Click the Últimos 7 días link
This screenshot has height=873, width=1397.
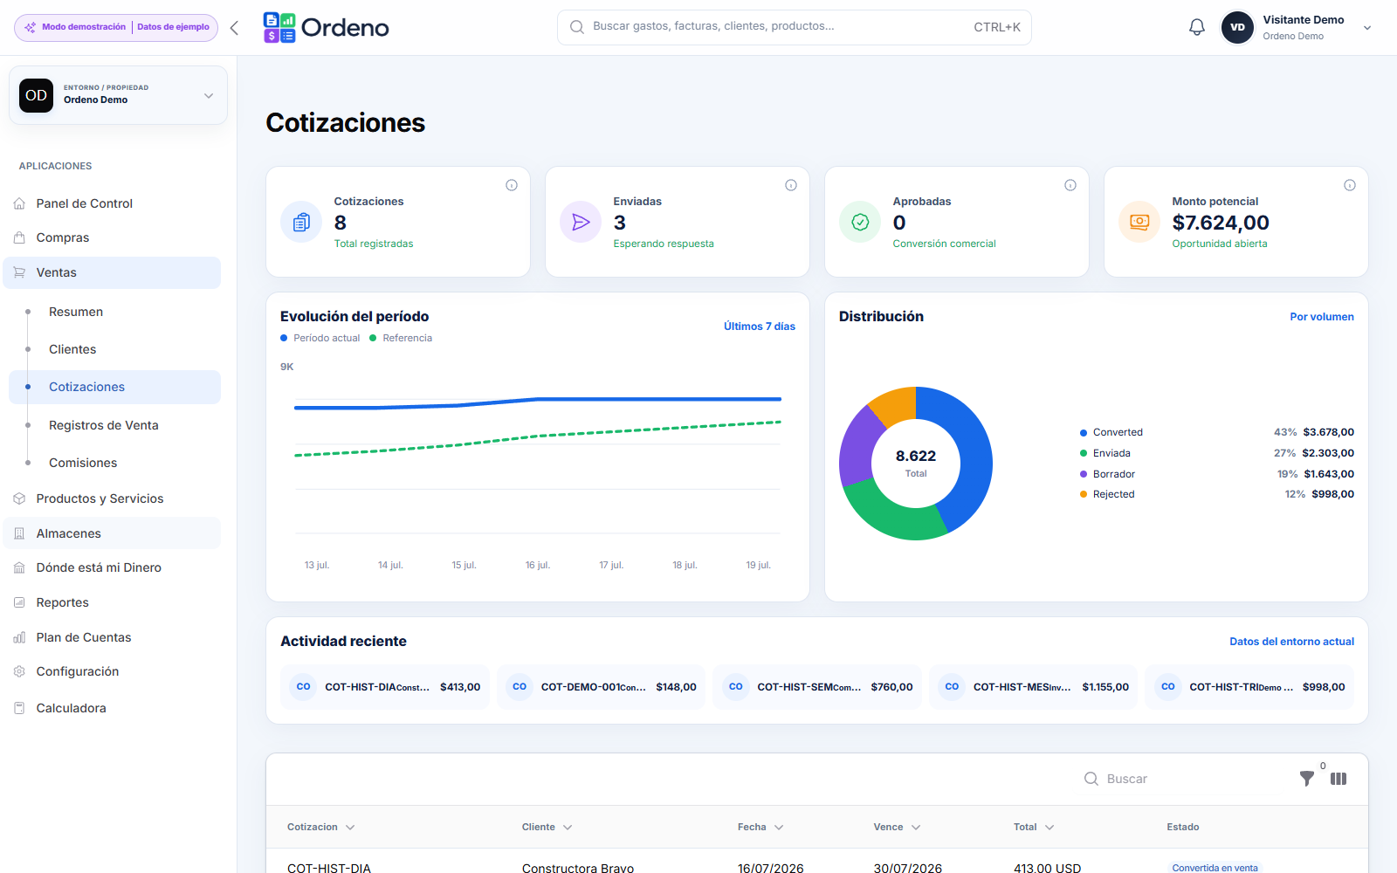pos(760,327)
